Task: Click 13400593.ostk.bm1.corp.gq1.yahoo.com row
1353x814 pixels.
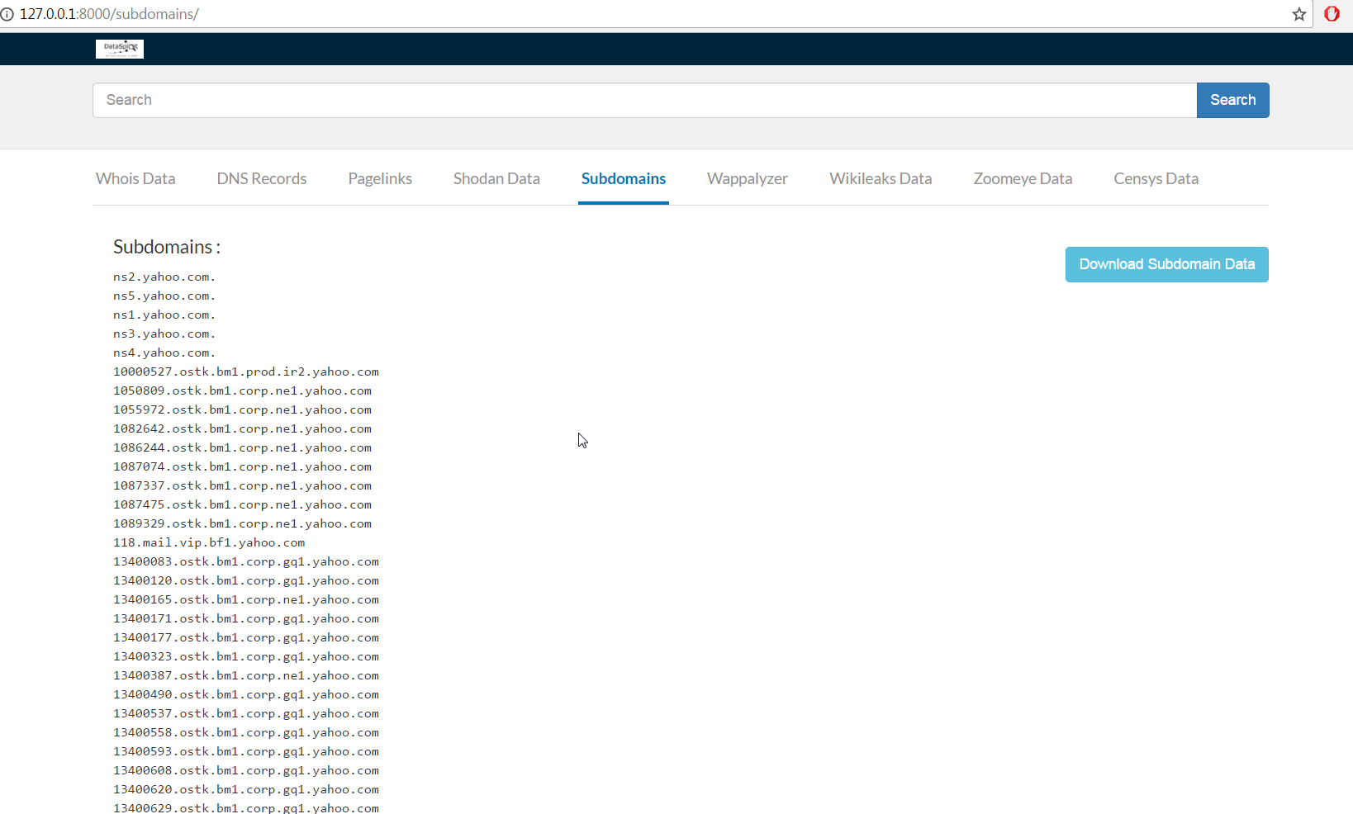Action: [x=246, y=751]
